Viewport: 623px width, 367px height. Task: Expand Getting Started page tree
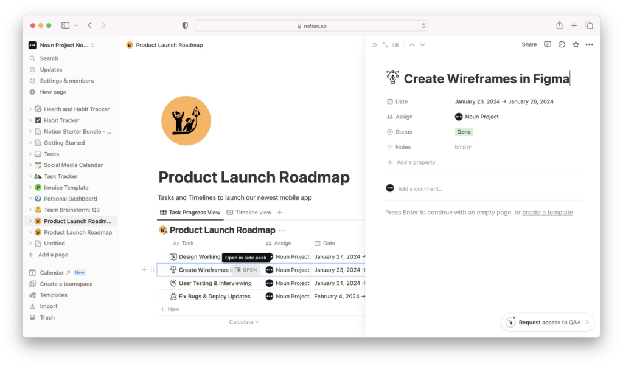click(x=30, y=142)
